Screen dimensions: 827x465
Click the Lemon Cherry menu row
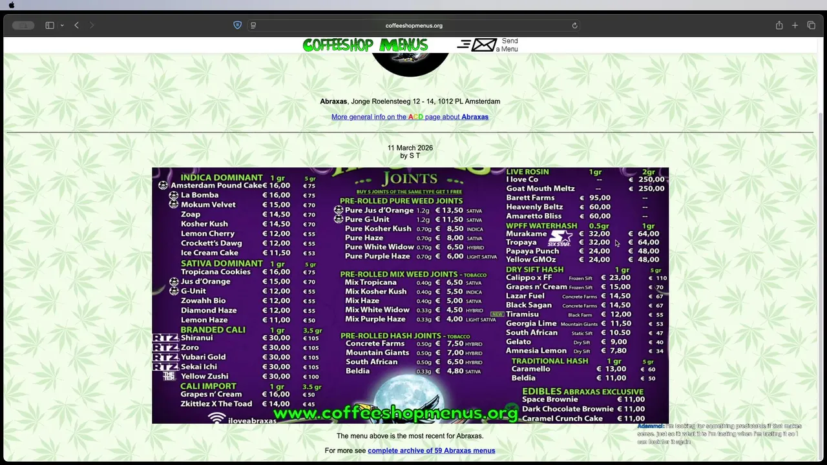248,234
